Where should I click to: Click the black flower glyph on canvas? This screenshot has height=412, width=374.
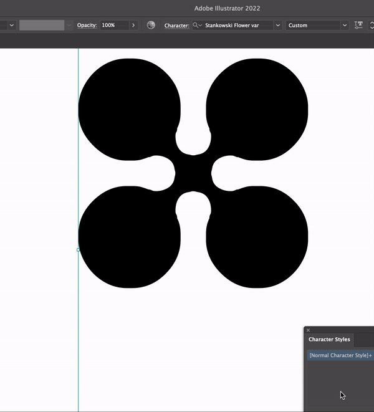(193, 173)
